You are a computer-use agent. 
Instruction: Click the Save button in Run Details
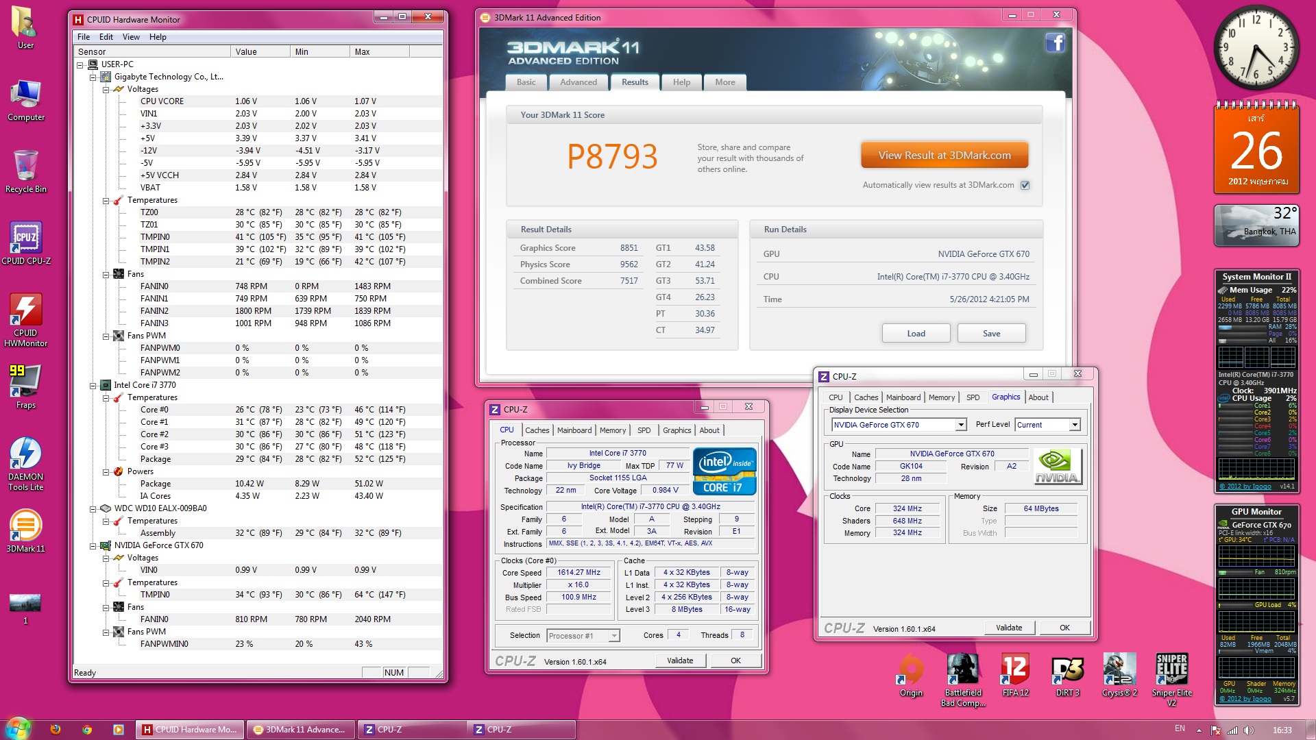(991, 334)
